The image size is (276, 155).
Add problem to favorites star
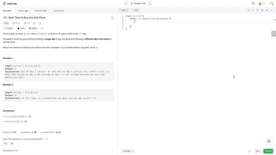tap(34, 23)
